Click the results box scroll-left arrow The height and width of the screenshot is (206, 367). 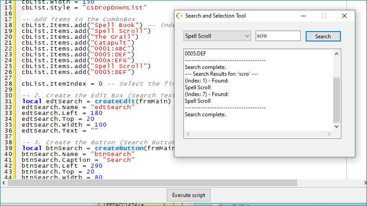pyautogui.click(x=188, y=134)
